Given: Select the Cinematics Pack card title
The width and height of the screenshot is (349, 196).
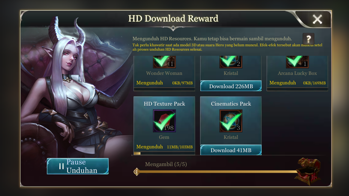Looking at the screenshot, I should click(x=231, y=104).
